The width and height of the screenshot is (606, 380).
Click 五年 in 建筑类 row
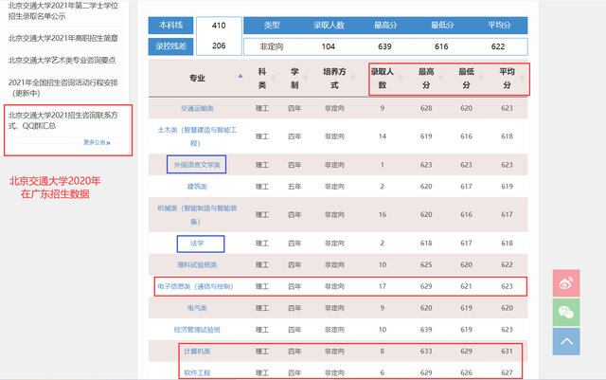pyautogui.click(x=294, y=187)
